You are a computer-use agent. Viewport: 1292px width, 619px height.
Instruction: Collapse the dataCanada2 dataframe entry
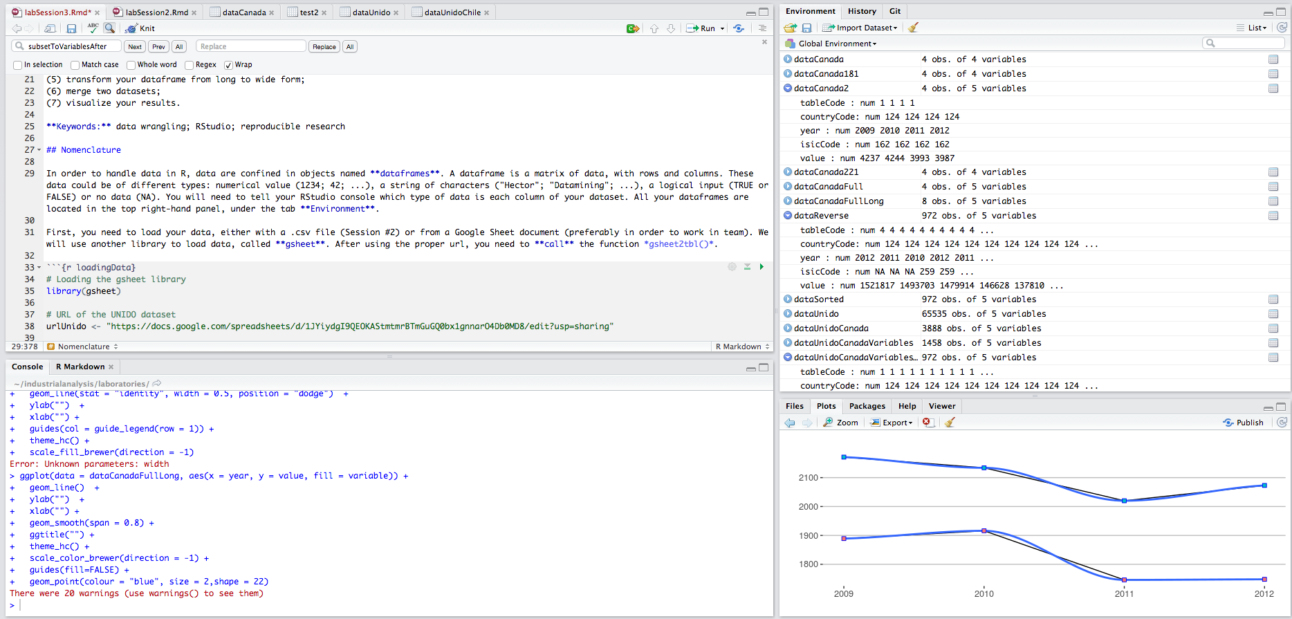point(788,88)
